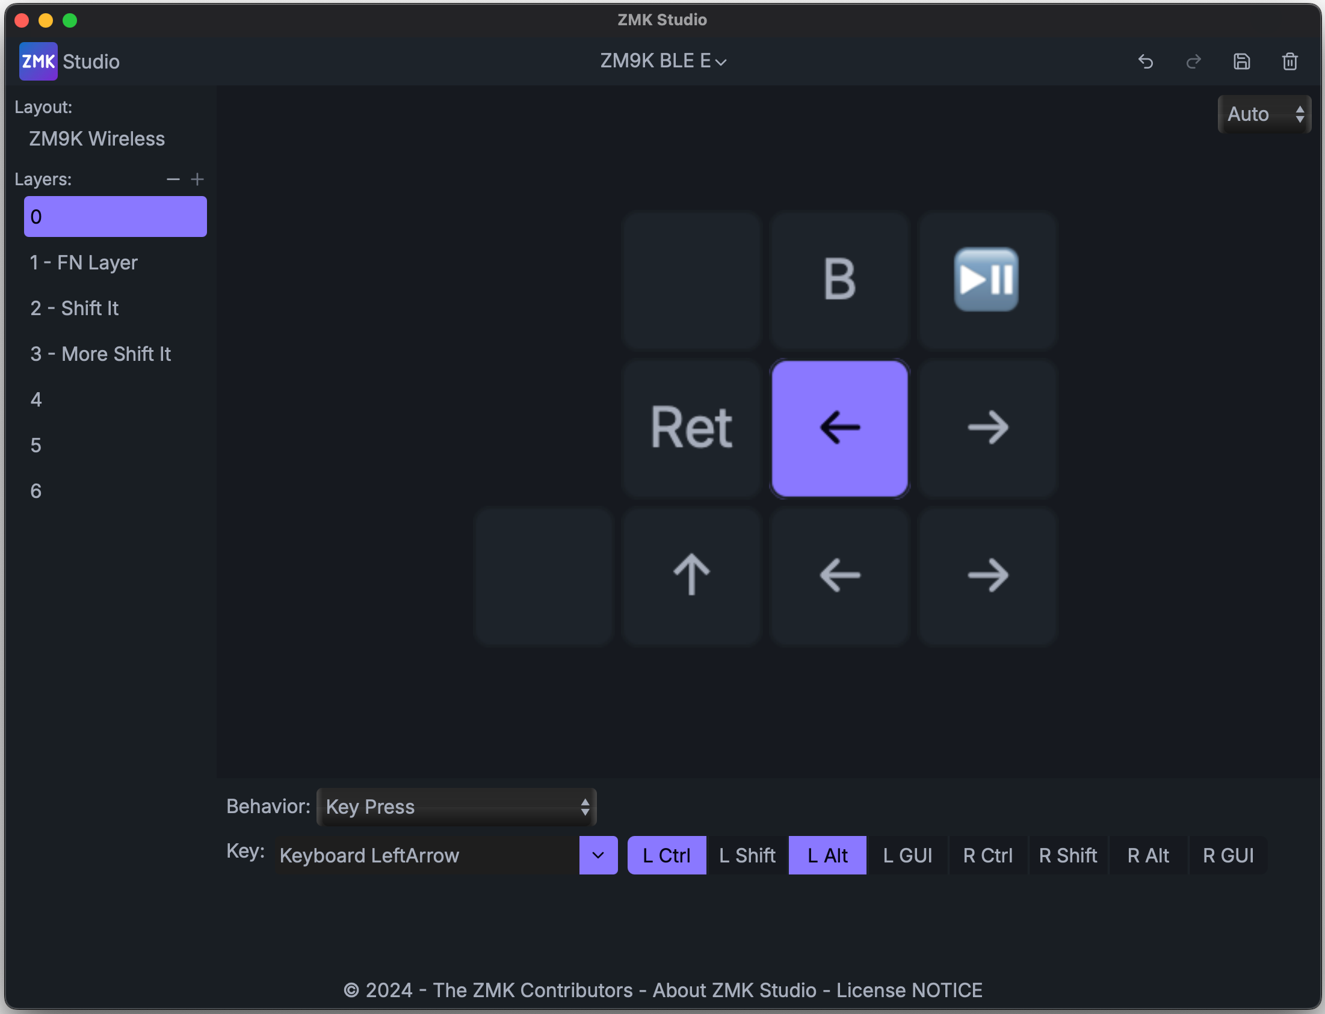Toggle the R Alt modifier
The width and height of the screenshot is (1325, 1014).
coord(1148,855)
